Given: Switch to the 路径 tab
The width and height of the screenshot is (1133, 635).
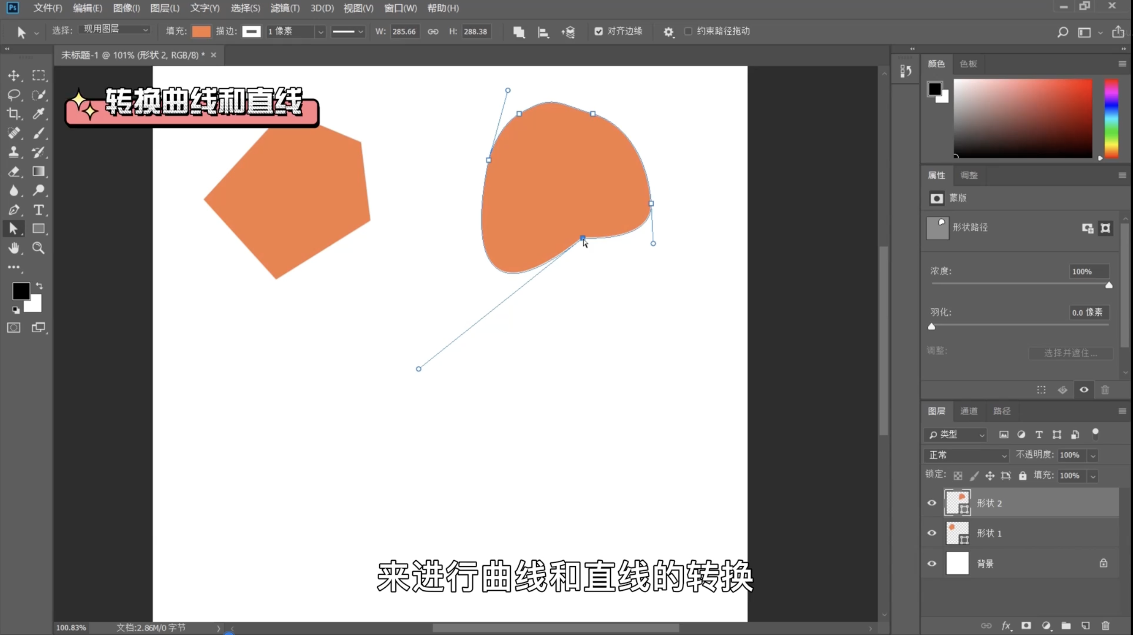Looking at the screenshot, I should (1002, 411).
